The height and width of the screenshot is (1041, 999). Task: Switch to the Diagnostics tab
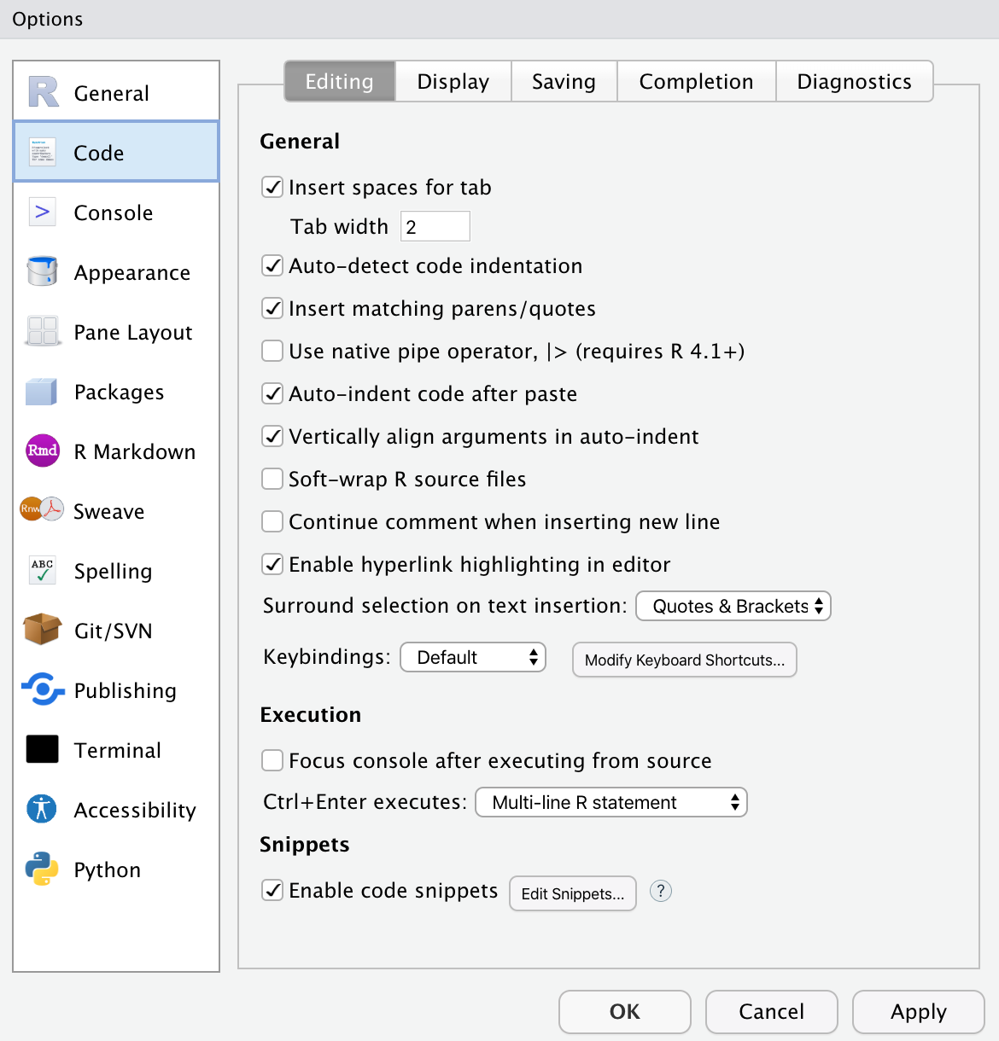tap(855, 81)
